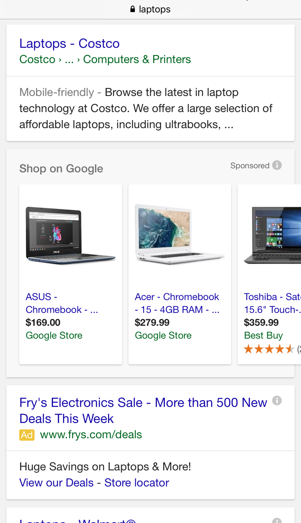This screenshot has width=301, height=523.
Task: Click the yellow Ad badge
Action: pyautogui.click(x=26, y=435)
